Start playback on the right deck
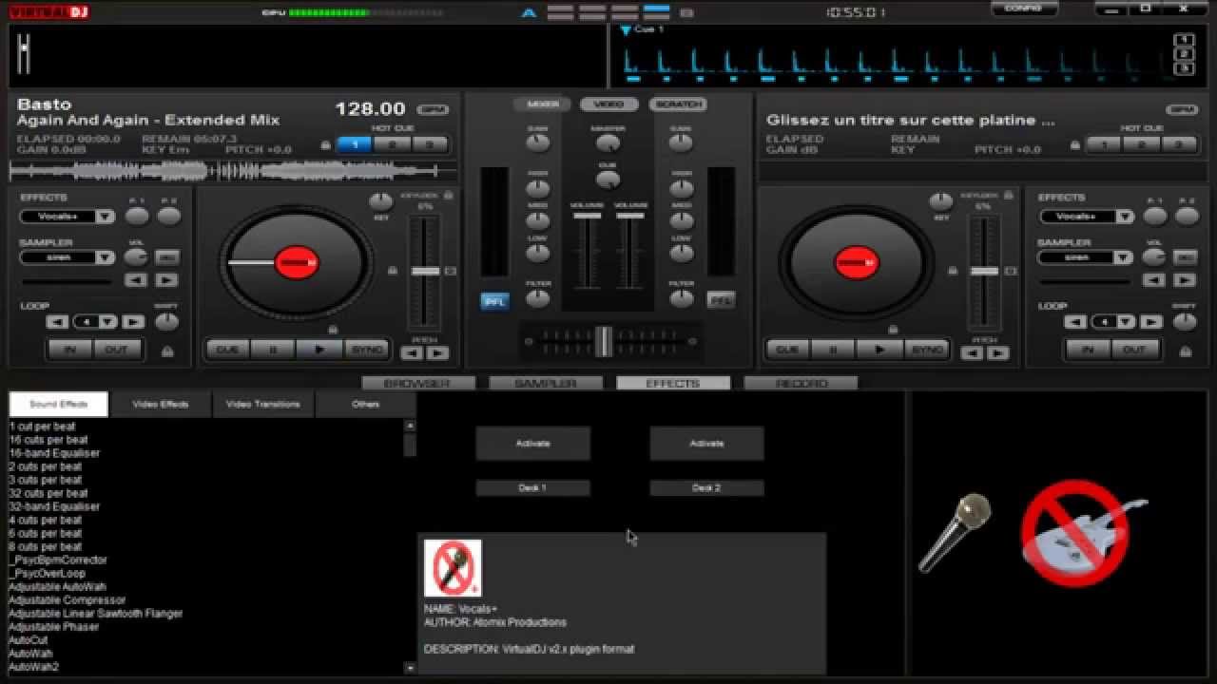Screen dimensions: 1217x684 tap(880, 350)
